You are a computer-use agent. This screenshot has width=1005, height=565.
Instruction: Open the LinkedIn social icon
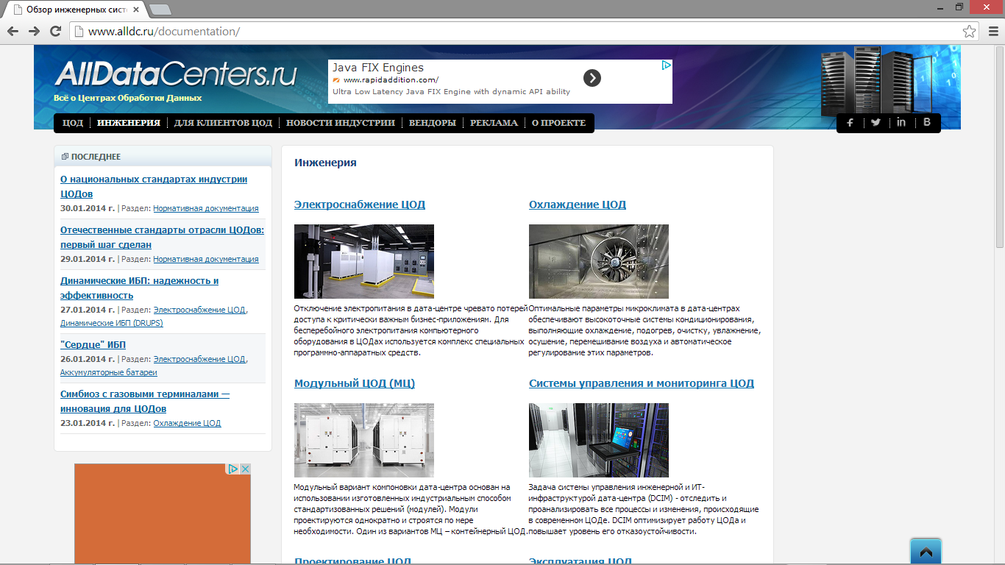901,123
